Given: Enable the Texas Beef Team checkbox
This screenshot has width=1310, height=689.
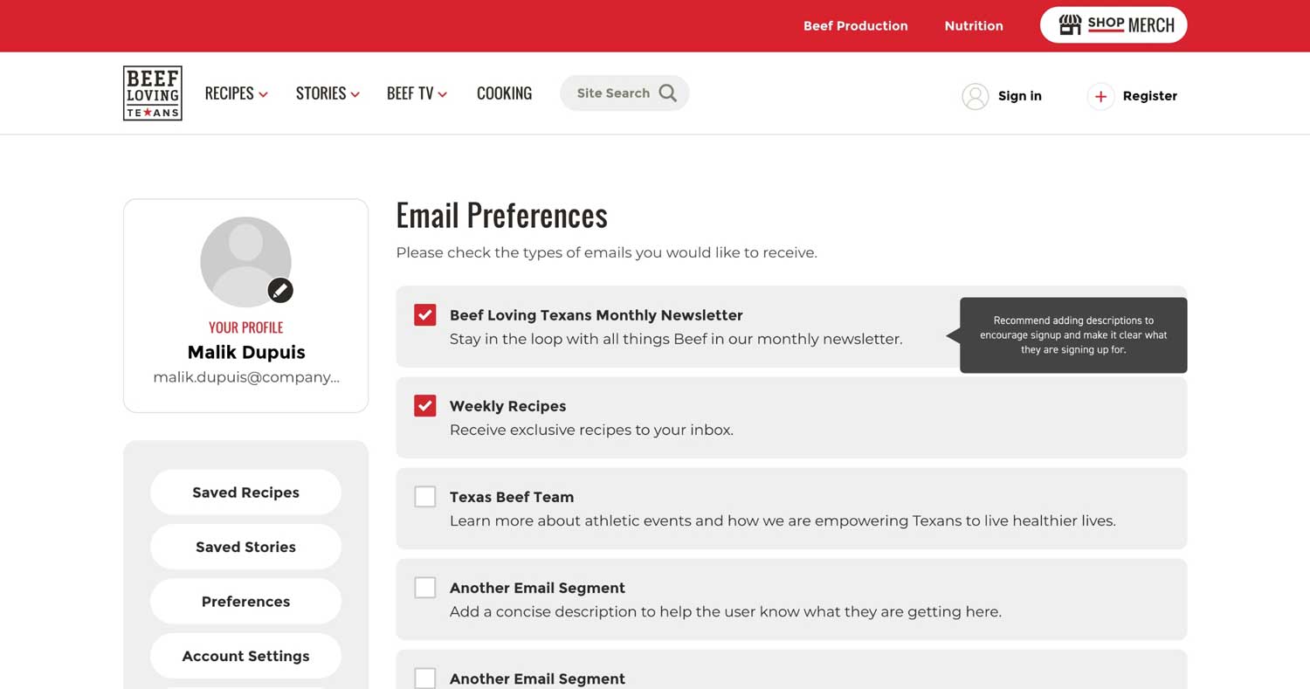Looking at the screenshot, I should click(425, 497).
